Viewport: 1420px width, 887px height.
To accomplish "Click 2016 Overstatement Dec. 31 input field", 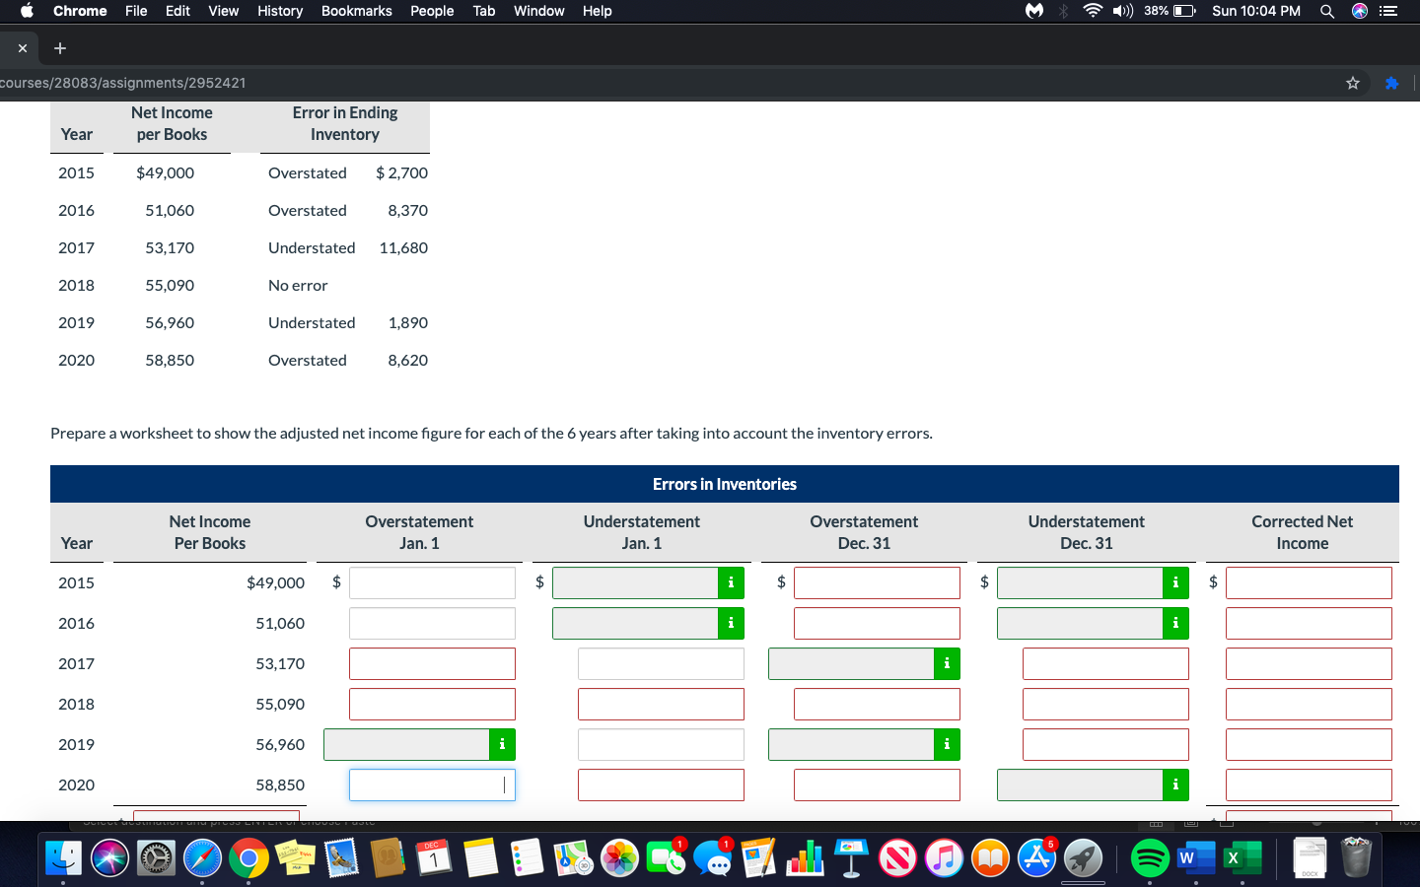I will pyautogui.click(x=877, y=623).
